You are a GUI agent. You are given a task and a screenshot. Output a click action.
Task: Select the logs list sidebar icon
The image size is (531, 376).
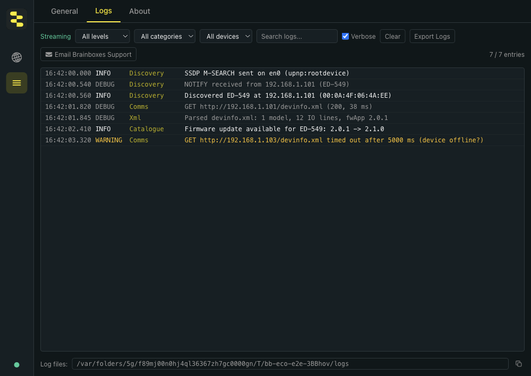[x=16, y=83]
